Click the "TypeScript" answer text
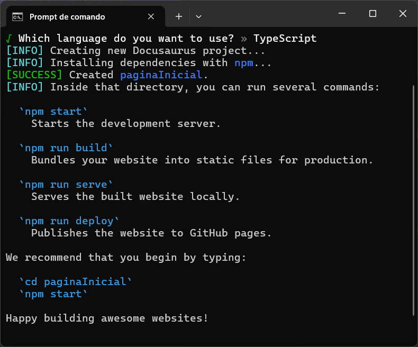The height and width of the screenshot is (347, 418). pos(285,39)
